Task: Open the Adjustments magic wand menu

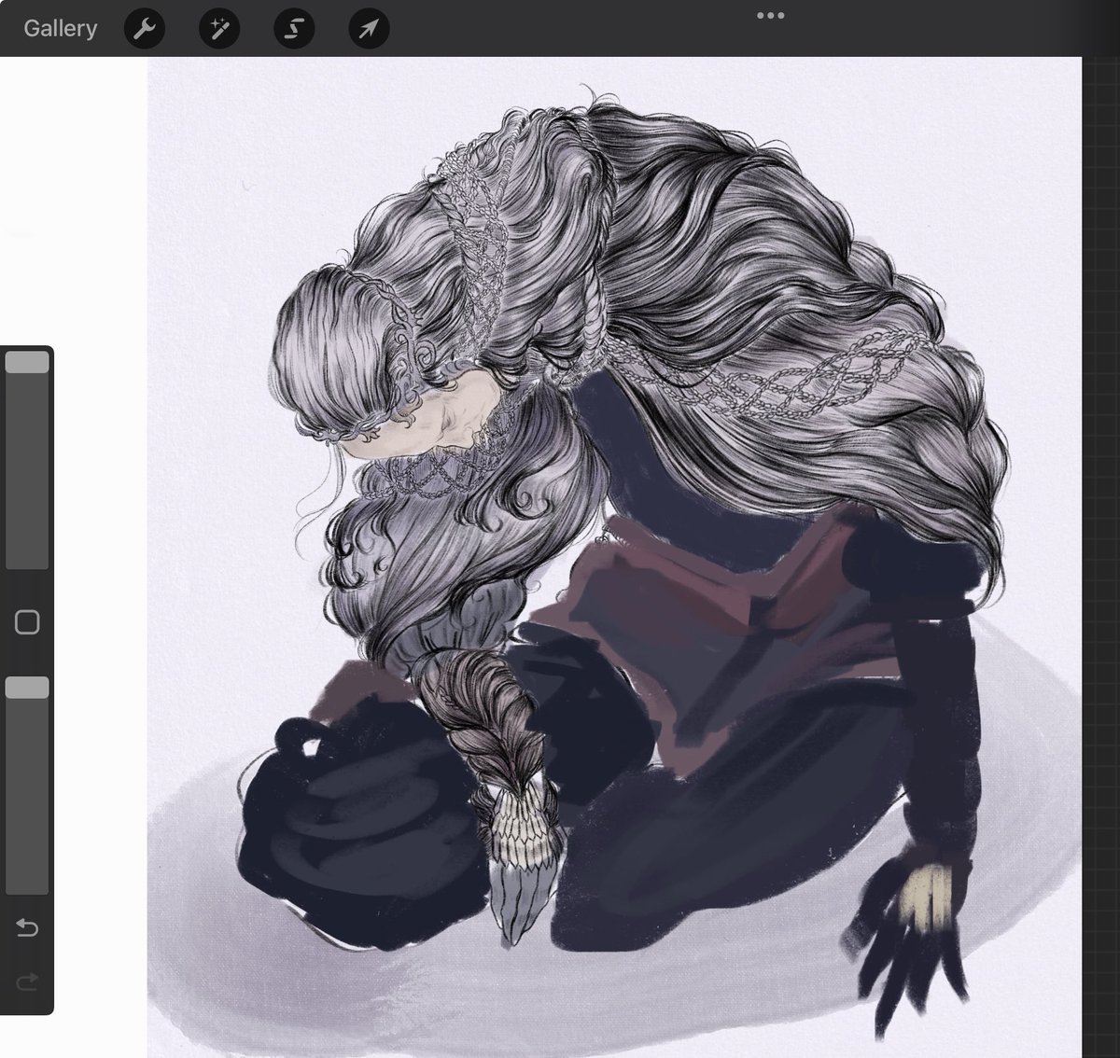Action: (219, 29)
